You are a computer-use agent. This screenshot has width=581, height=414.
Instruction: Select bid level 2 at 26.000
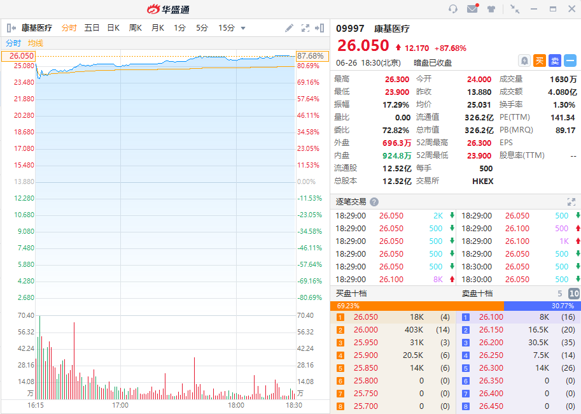point(393,330)
